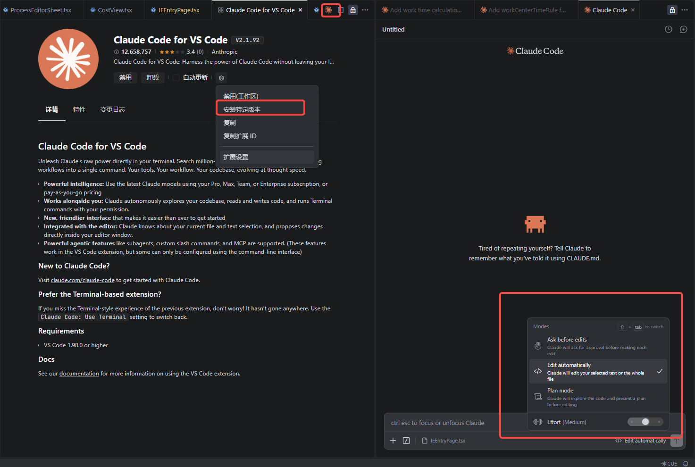695x467 pixels.
Task: Click the 'New to Claude Code?' heading
Action: point(74,266)
